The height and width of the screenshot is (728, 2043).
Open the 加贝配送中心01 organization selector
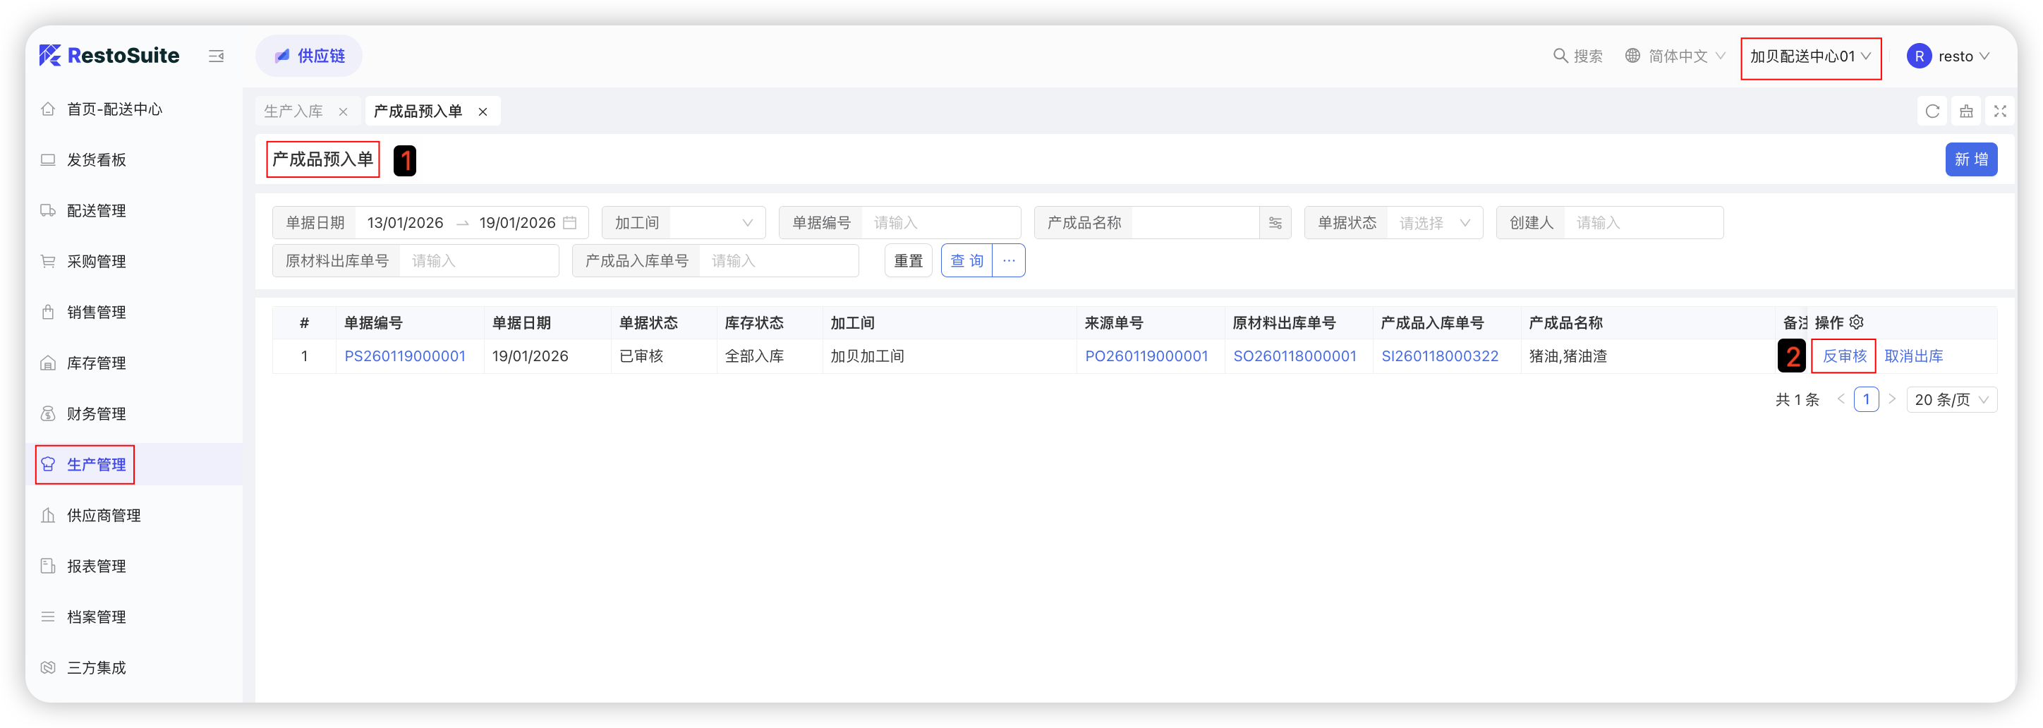click(1809, 56)
